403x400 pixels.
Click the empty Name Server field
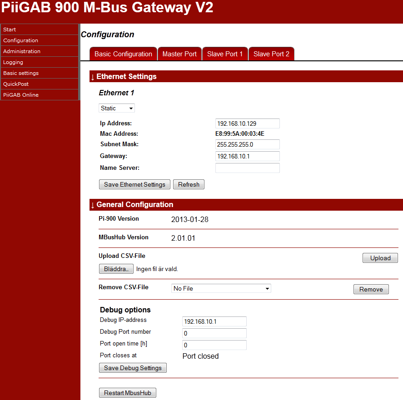tap(247, 168)
